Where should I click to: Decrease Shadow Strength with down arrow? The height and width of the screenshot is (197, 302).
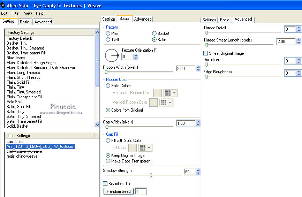[198, 173]
